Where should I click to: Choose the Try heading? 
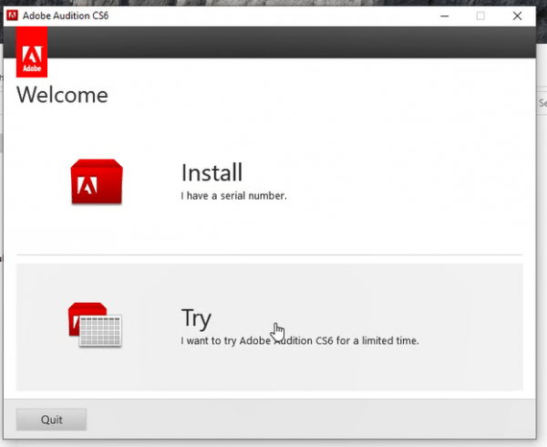196,317
